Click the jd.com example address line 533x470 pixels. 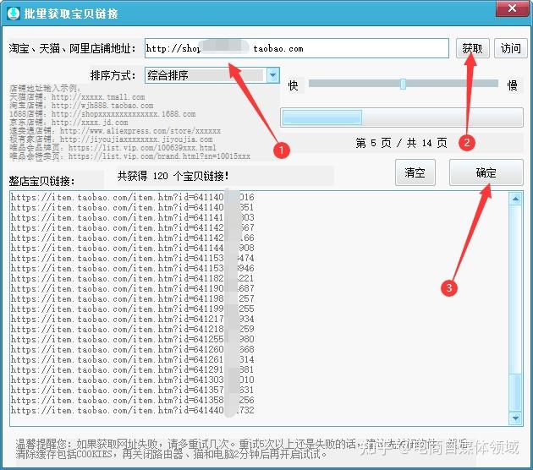coord(69,123)
